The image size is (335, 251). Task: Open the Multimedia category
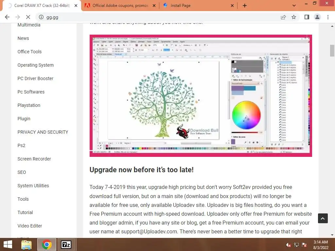pos(29,25)
